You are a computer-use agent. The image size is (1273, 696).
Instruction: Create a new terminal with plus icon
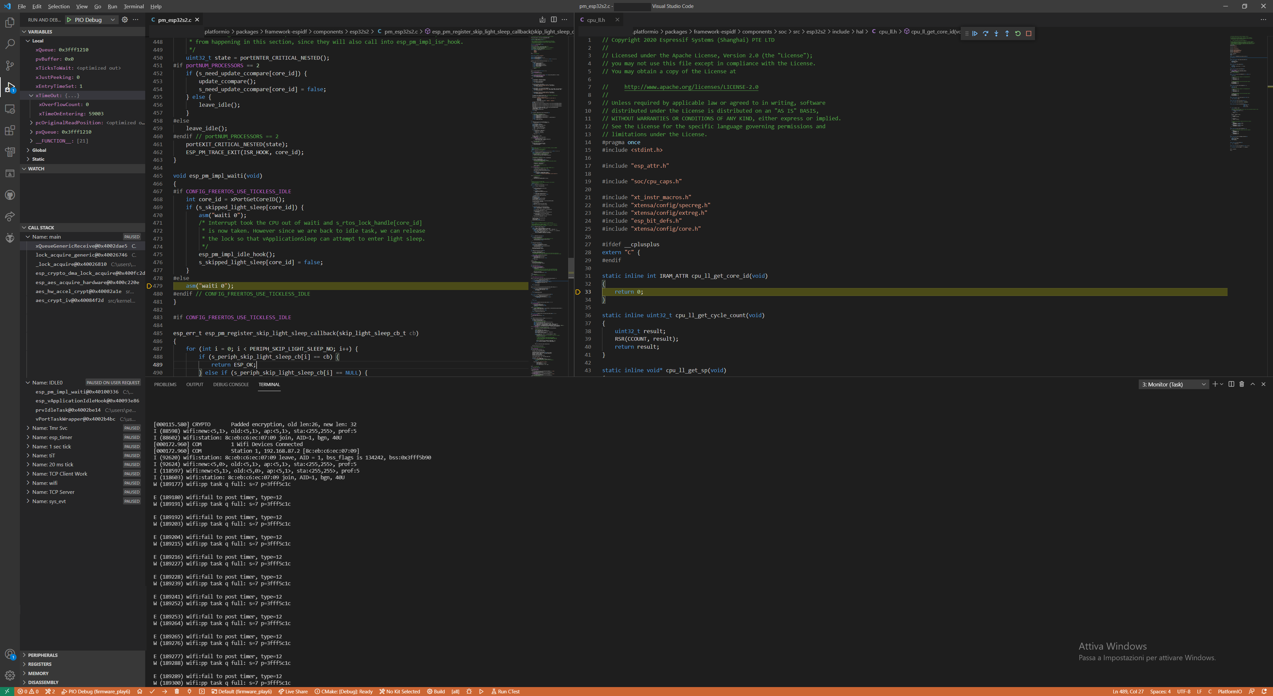(x=1215, y=384)
